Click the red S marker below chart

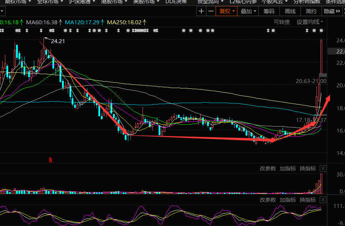[51, 160]
